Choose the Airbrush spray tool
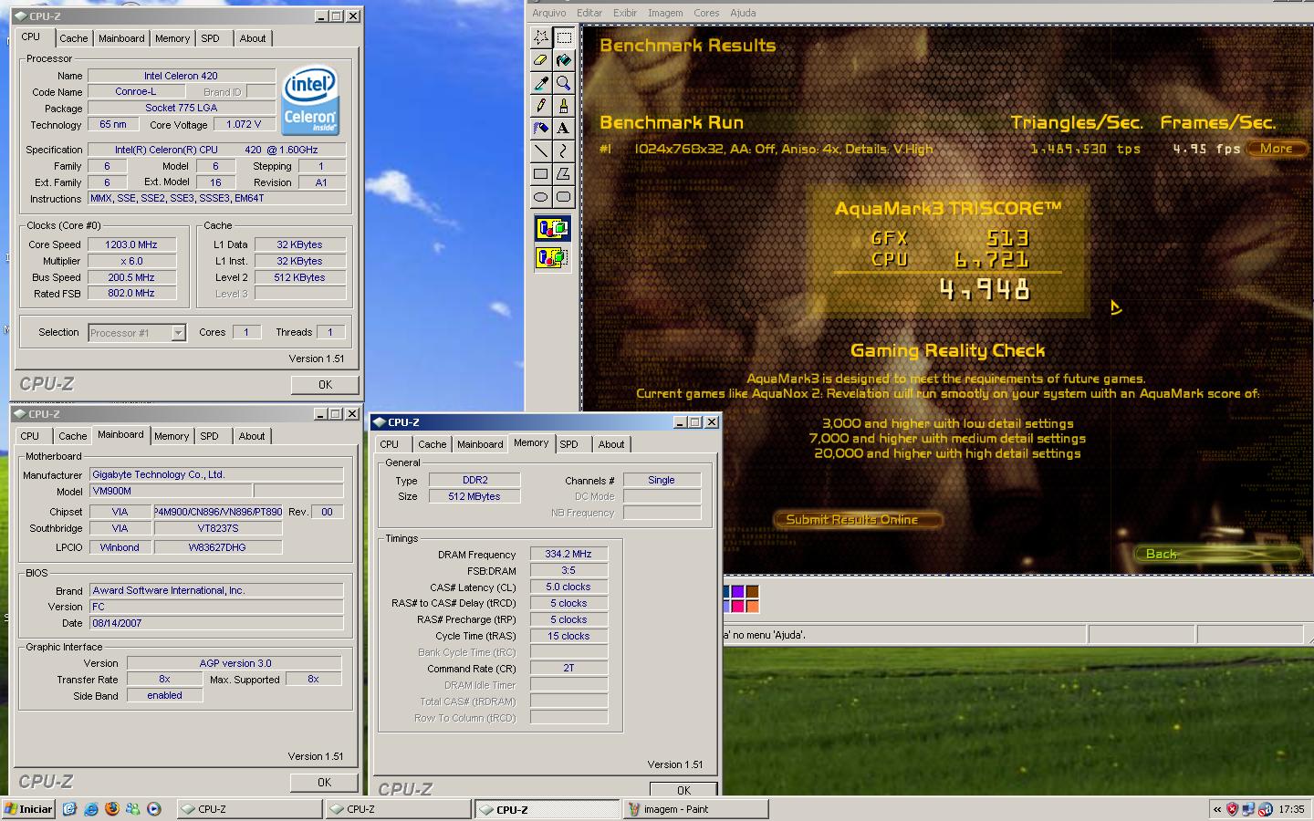Screen dimensions: 1314x821 541,129
